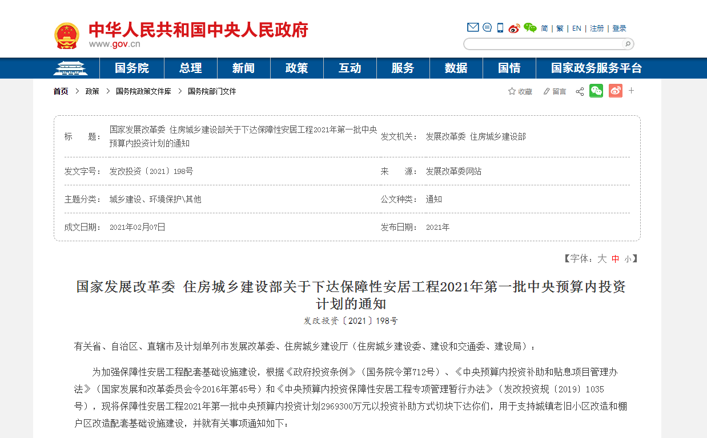Click the header Weibo icon beside 简
The height and width of the screenshot is (438, 707).
(x=515, y=28)
